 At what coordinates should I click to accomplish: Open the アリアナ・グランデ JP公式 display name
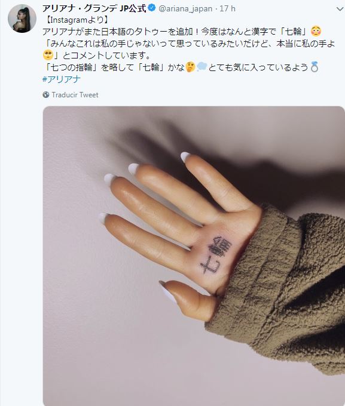[94, 8]
